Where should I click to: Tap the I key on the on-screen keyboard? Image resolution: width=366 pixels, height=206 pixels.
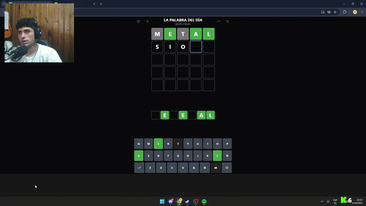[x=208, y=144]
